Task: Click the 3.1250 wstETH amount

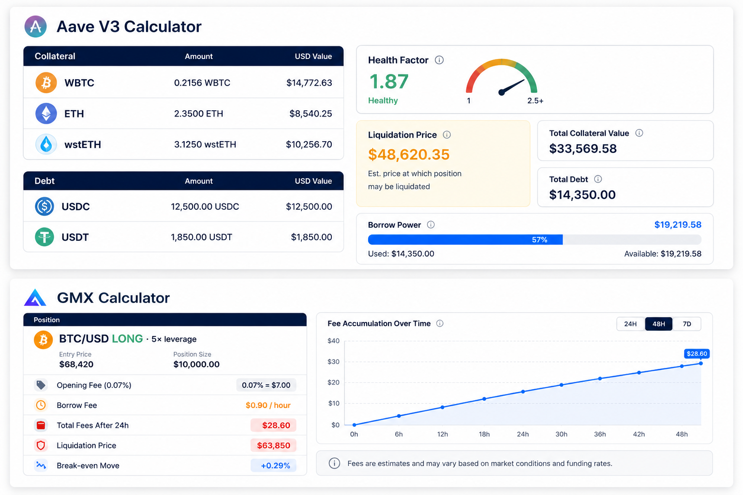Action: click(x=205, y=144)
